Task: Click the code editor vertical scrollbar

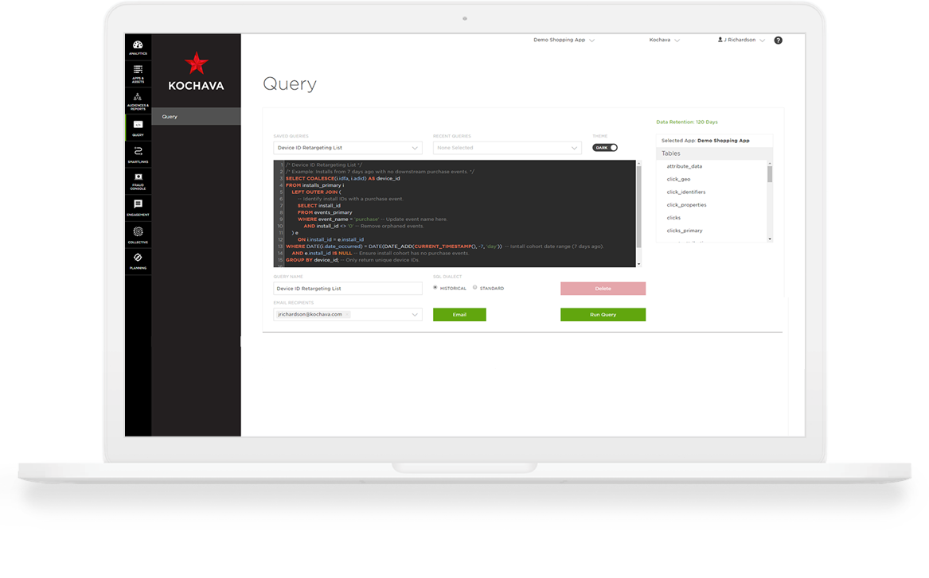Action: point(638,207)
